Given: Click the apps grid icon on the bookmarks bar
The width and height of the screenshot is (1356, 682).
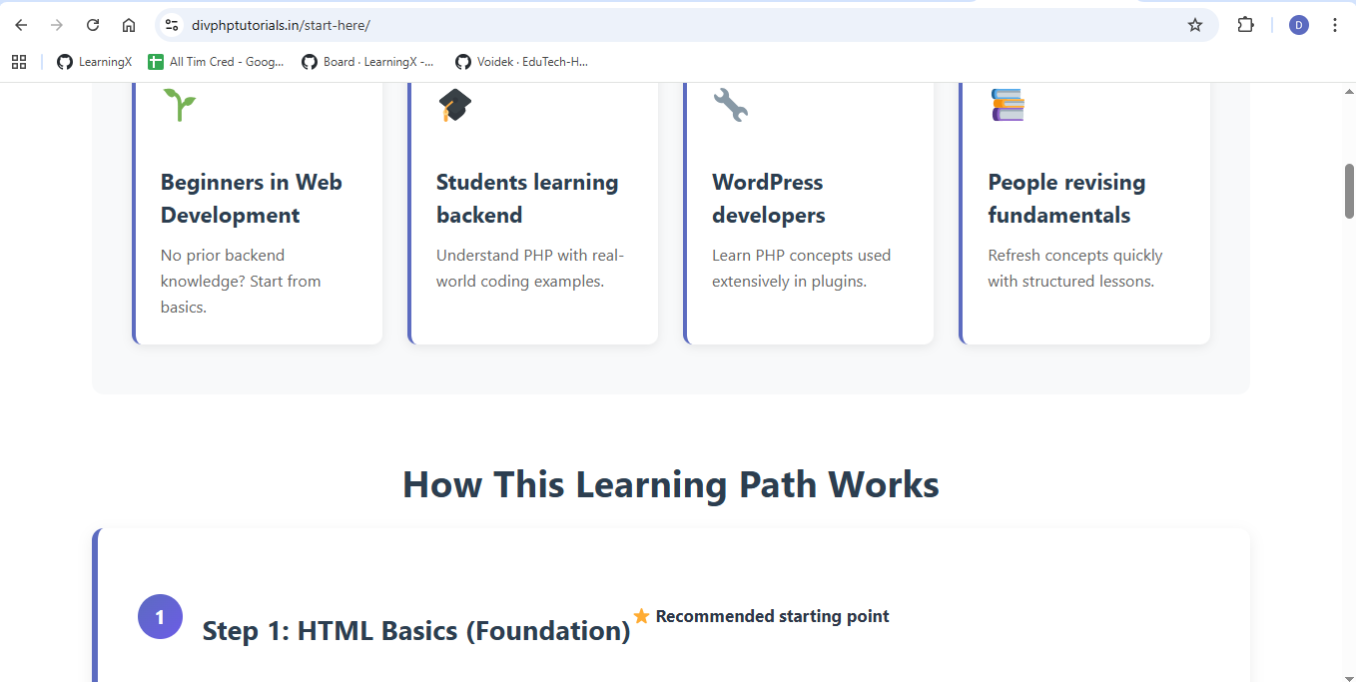Looking at the screenshot, I should (x=19, y=61).
